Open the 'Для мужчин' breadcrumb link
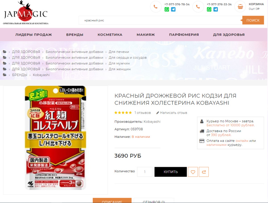Viewport: 268px width, 203px height. coord(119,63)
